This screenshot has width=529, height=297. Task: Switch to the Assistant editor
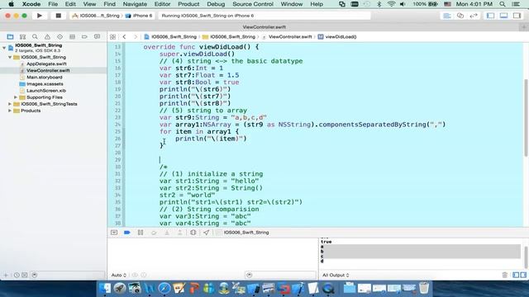[x=460, y=16]
